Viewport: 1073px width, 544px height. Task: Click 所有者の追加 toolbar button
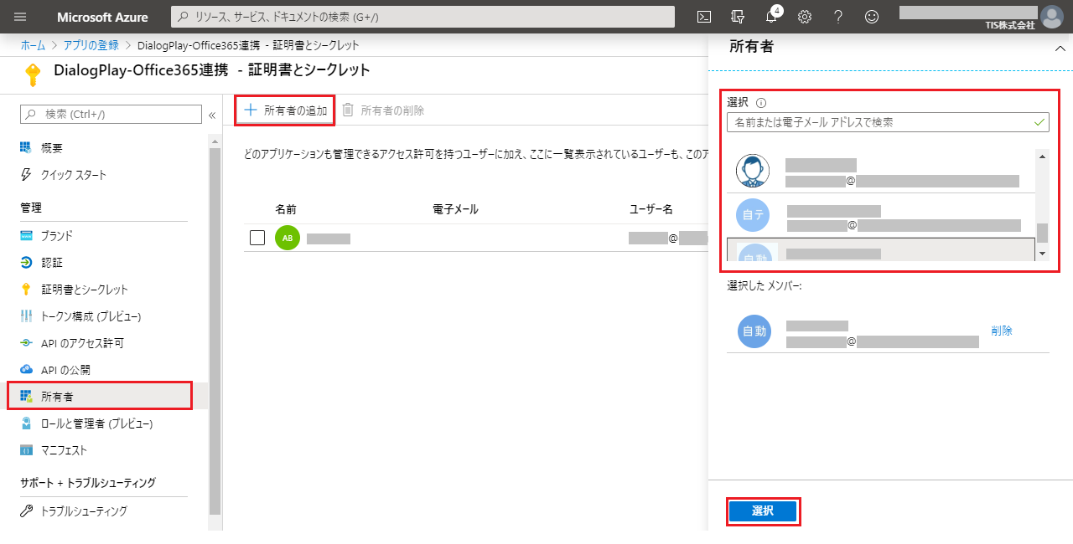coord(285,110)
